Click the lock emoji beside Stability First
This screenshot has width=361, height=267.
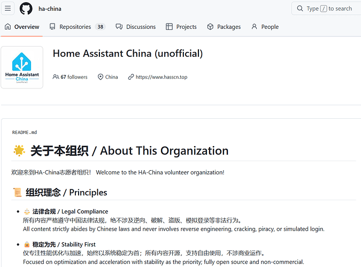coord(27,245)
